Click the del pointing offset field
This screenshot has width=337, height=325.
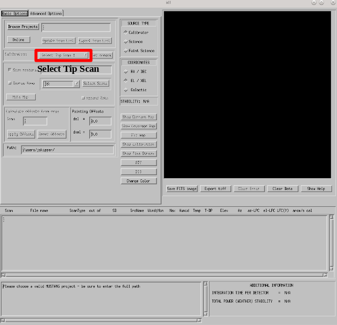[100, 121]
